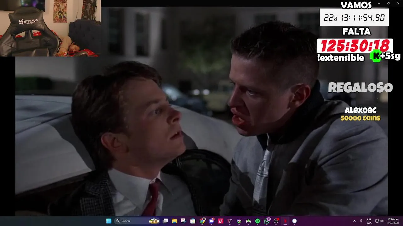The width and height of the screenshot is (403, 226).
Task: Restore down the video window
Action: pos(388,3)
